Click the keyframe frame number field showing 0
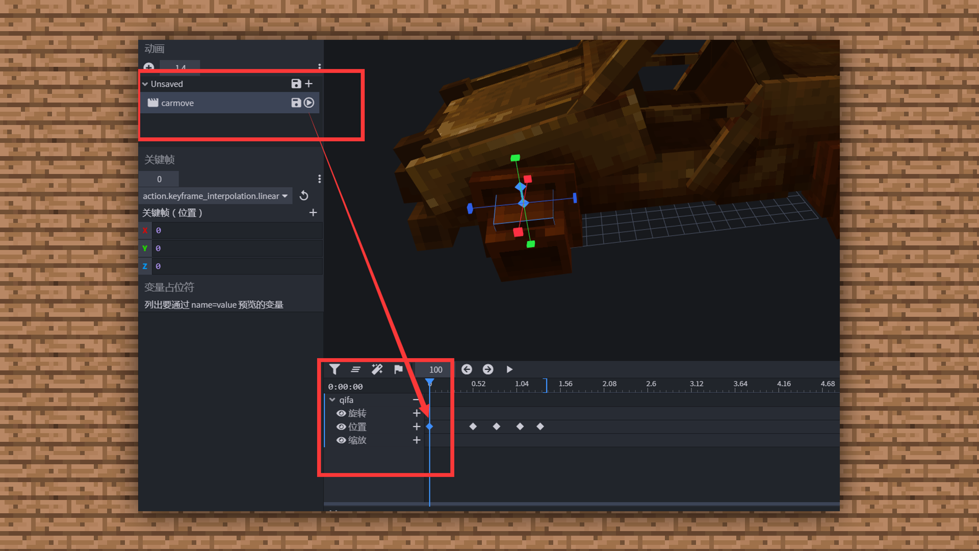This screenshot has height=551, width=979. click(159, 179)
